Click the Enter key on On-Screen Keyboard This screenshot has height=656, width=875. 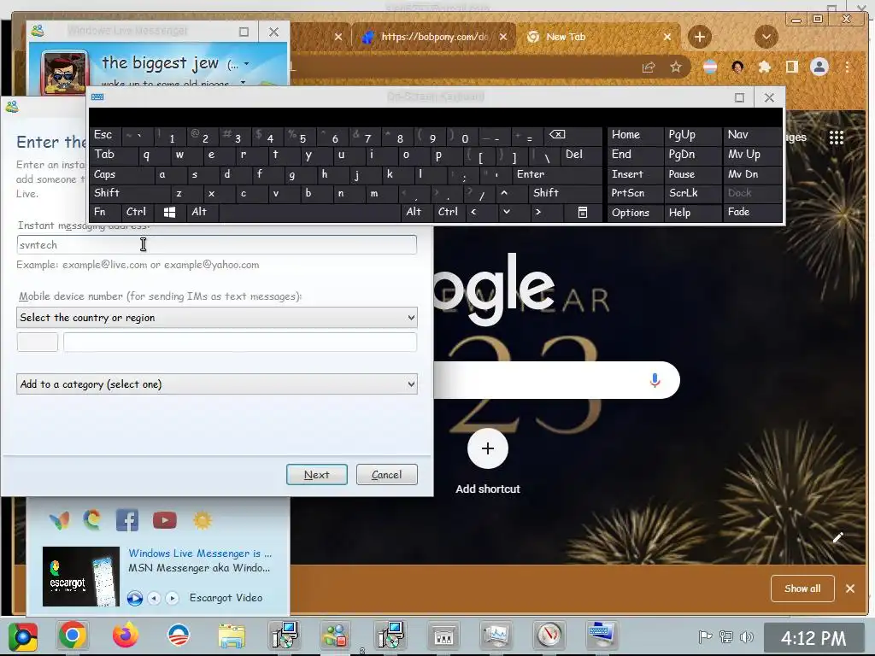(557, 174)
